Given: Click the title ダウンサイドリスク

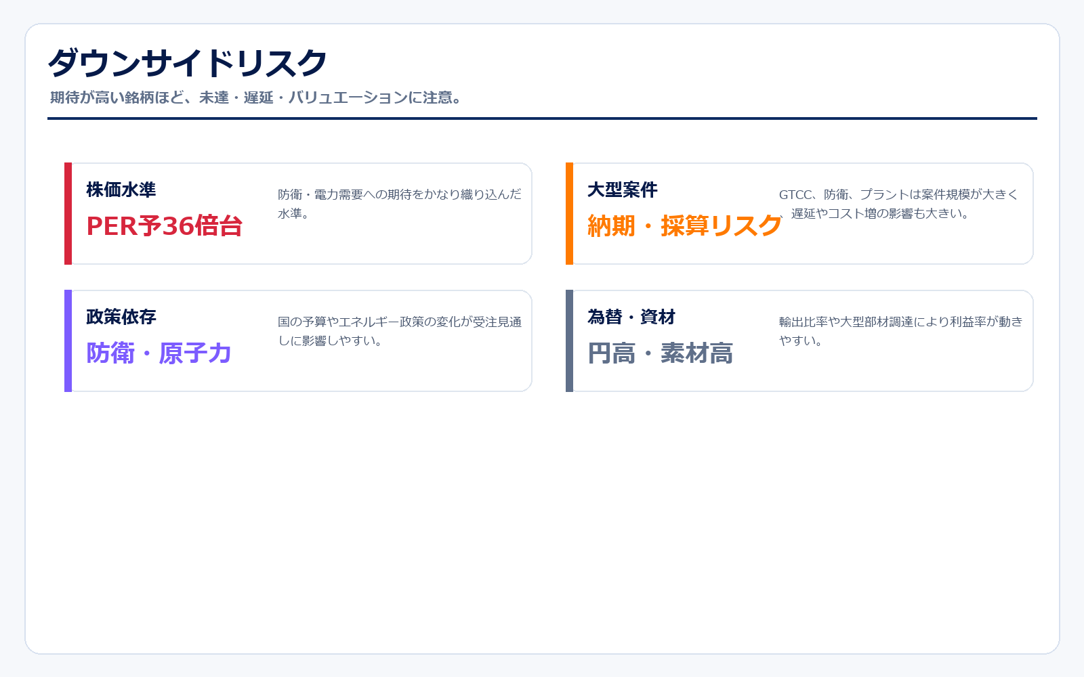Looking at the screenshot, I should (x=188, y=63).
